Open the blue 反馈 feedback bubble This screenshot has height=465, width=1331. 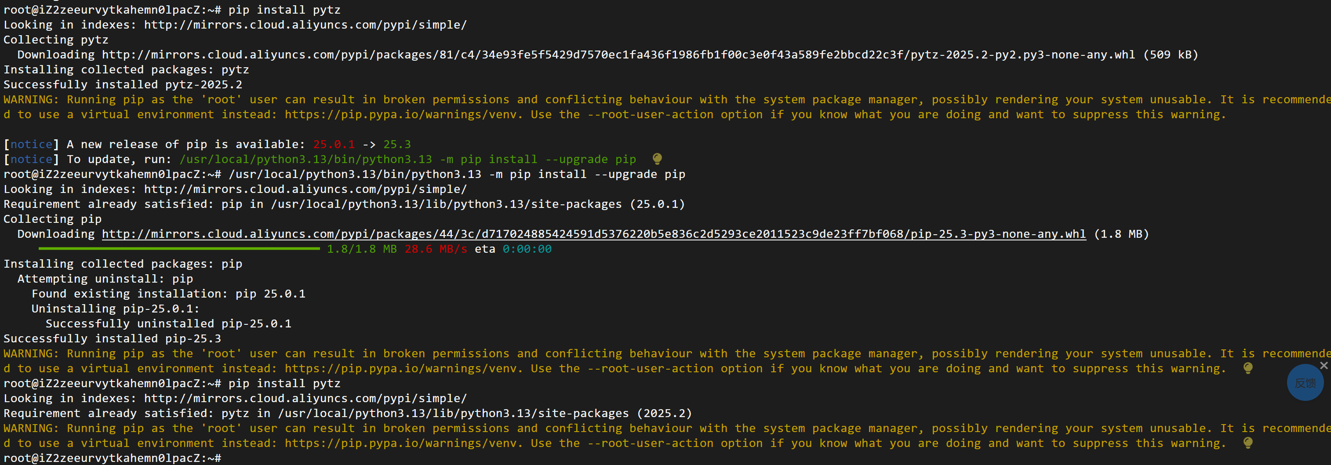(1305, 383)
